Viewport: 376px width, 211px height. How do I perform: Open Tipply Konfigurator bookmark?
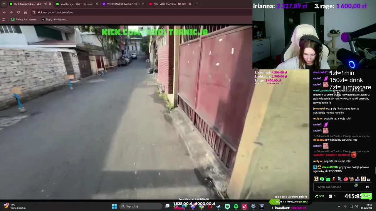click(x=55, y=20)
